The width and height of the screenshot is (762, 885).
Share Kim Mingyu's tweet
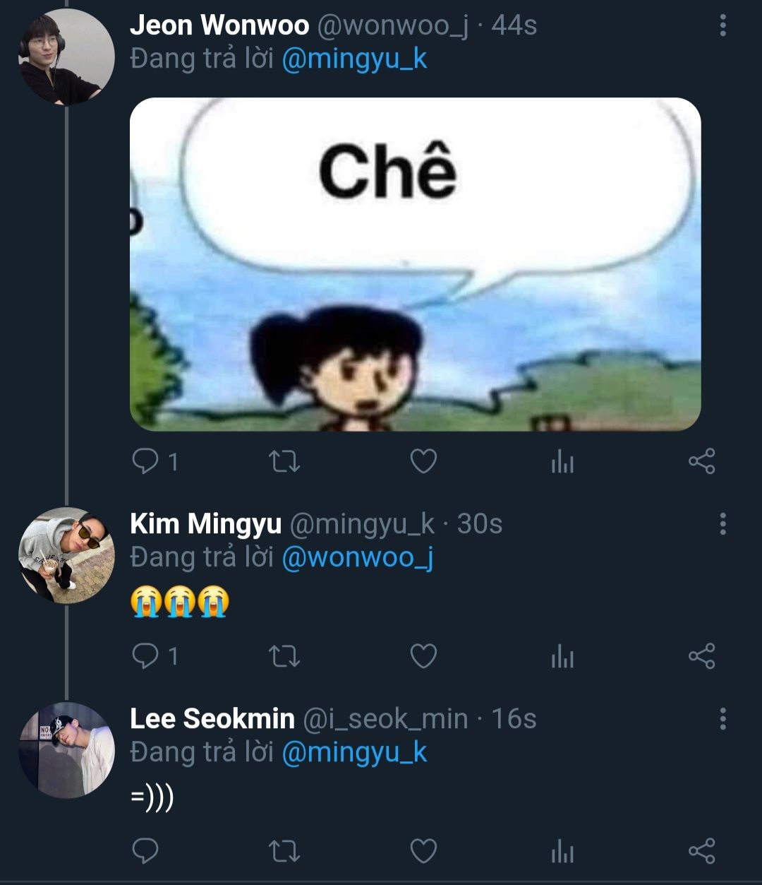tap(701, 657)
